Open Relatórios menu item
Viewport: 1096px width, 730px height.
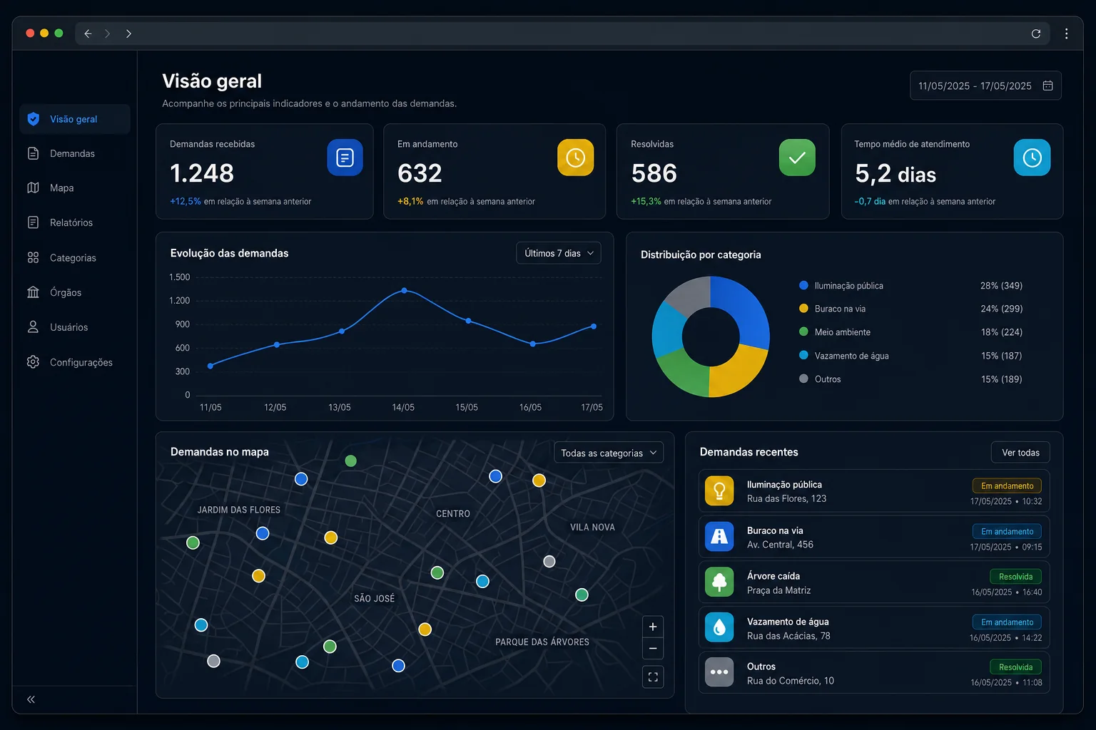tap(75, 222)
